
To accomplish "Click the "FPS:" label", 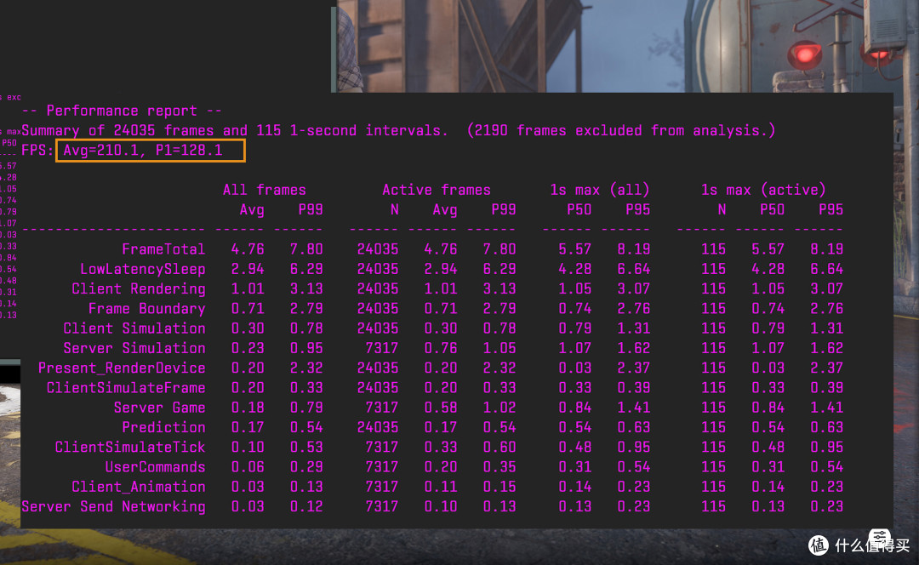I will coord(37,150).
